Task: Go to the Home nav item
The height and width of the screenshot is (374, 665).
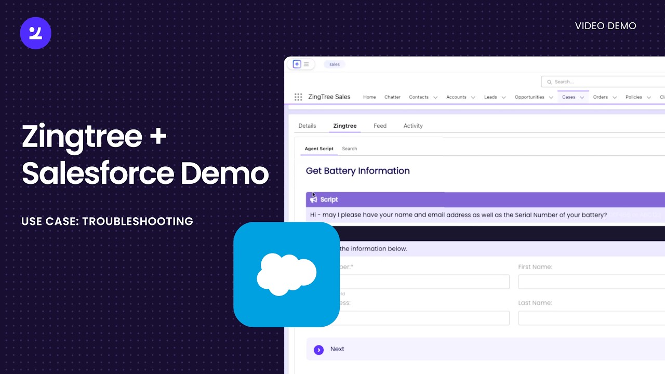Action: (x=369, y=97)
